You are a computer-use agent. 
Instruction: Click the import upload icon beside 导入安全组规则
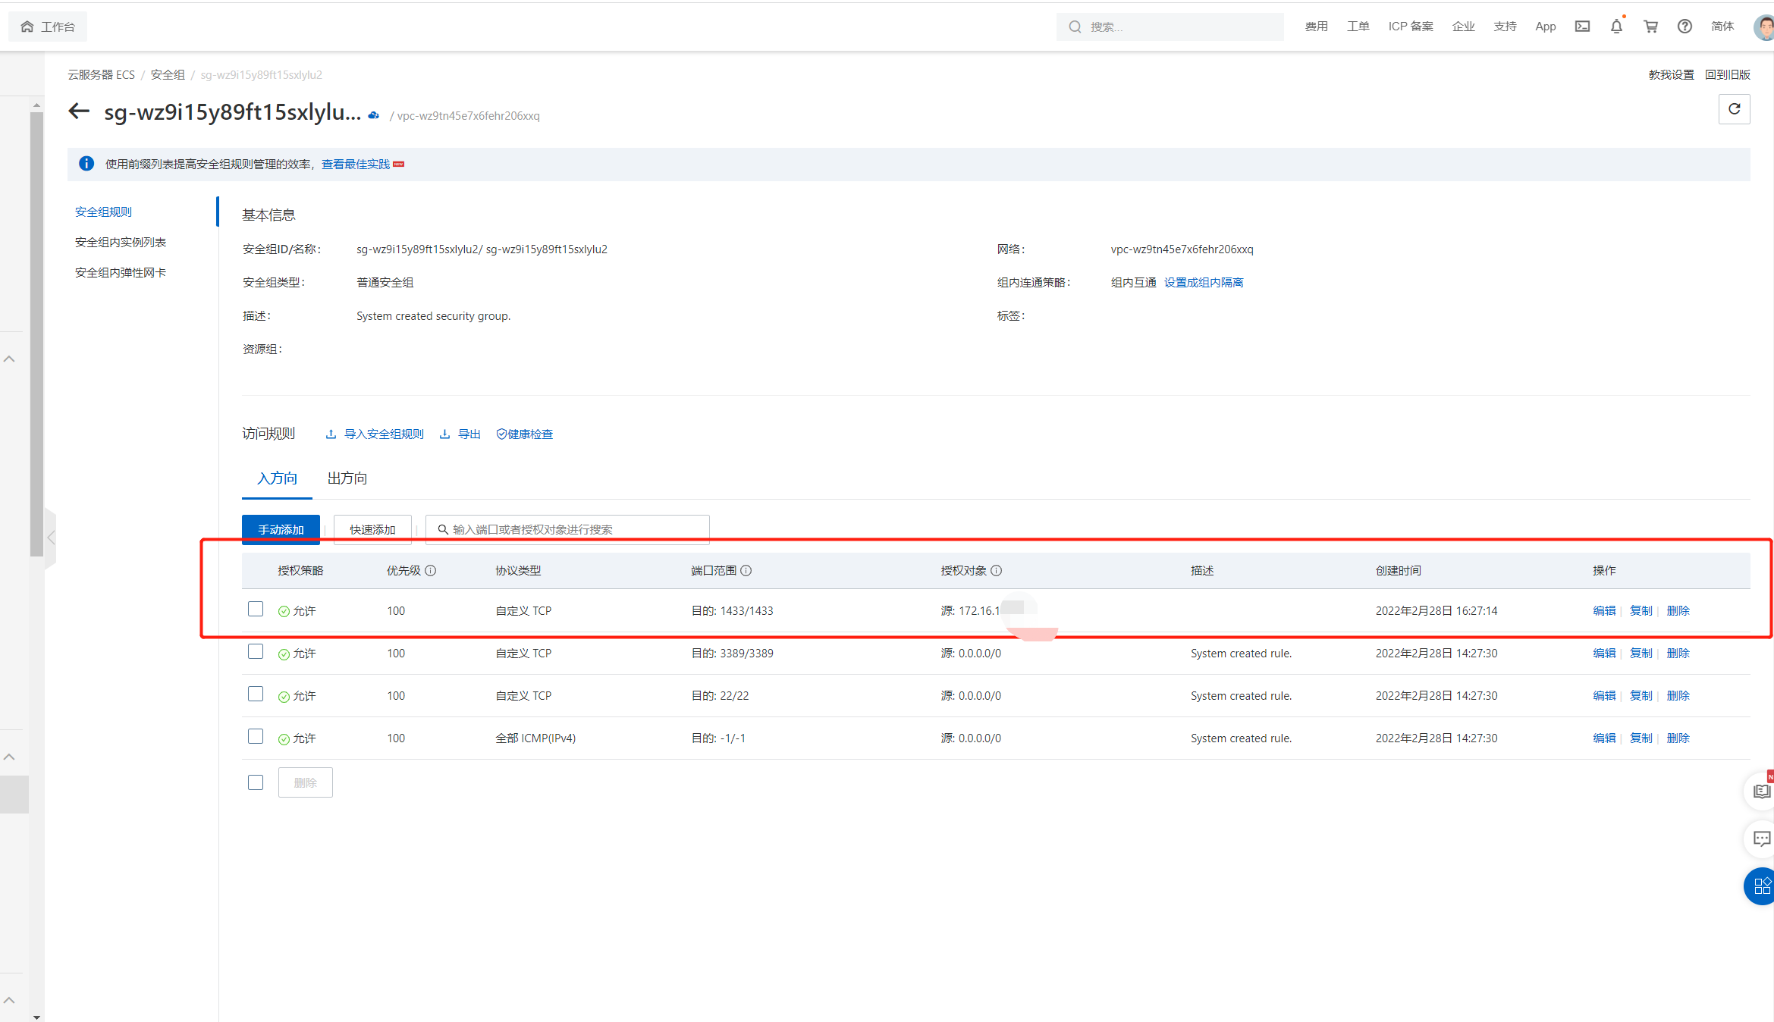coord(331,434)
